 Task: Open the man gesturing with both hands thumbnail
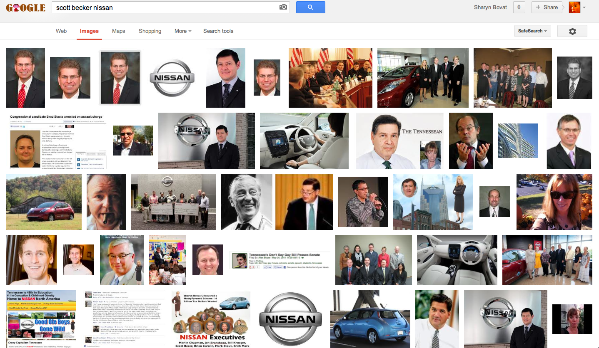tap(471, 141)
